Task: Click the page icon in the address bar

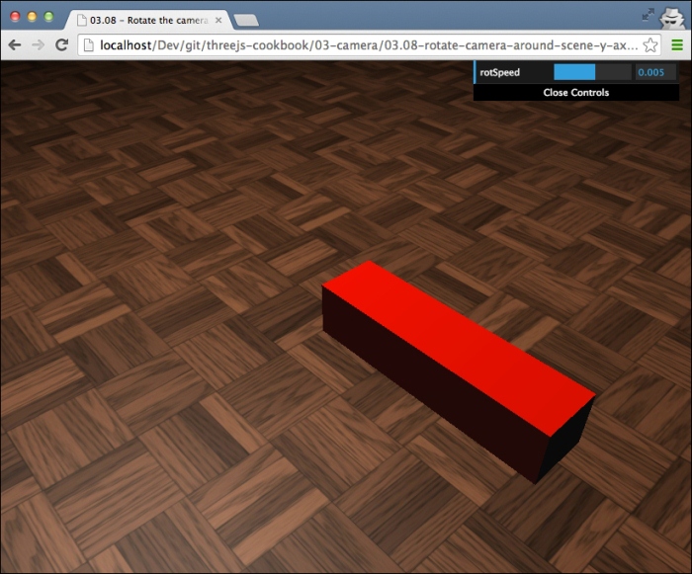Action: coord(89,45)
